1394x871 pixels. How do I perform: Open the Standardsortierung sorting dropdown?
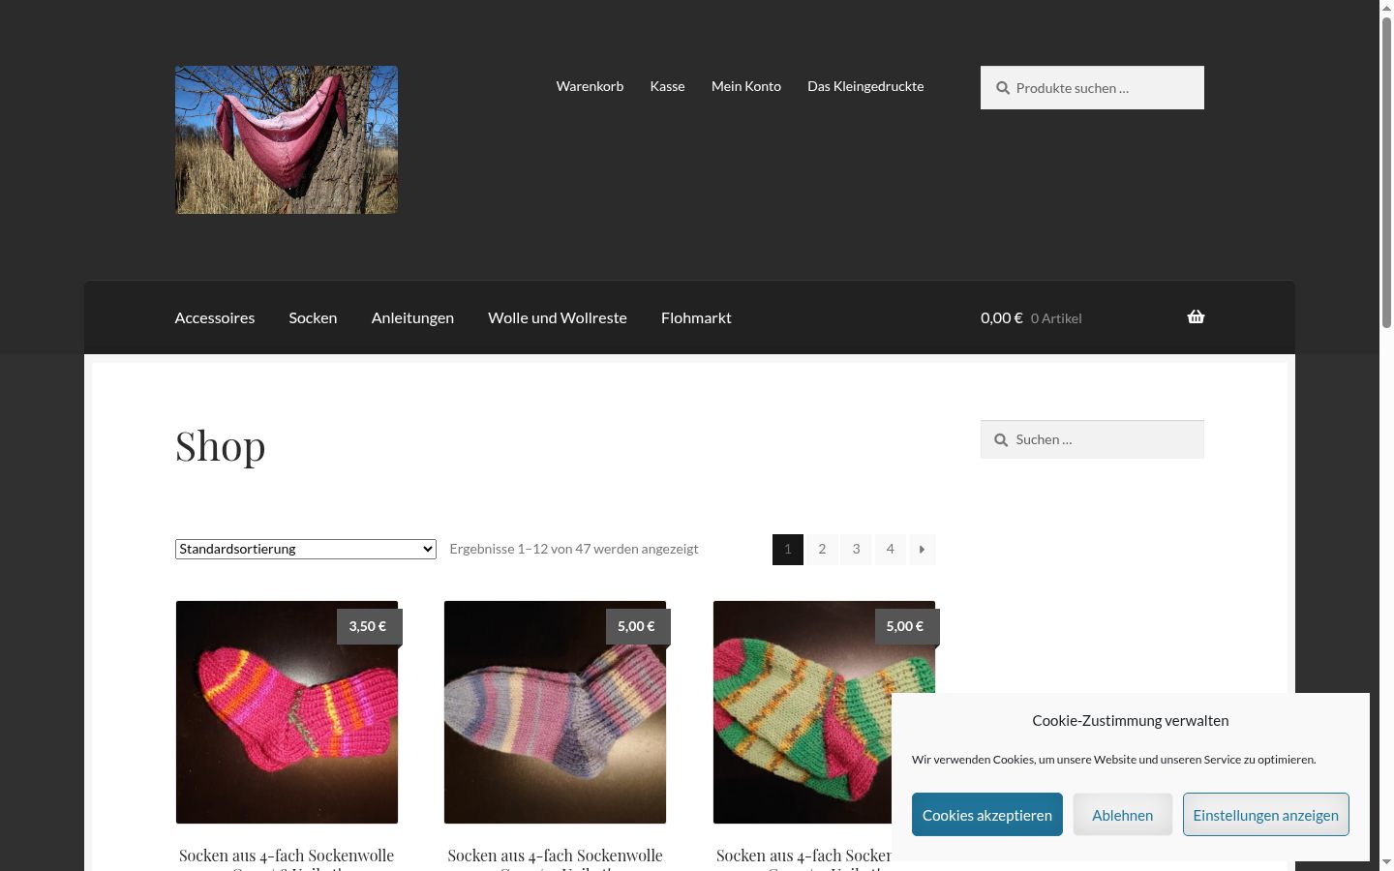coord(306,550)
